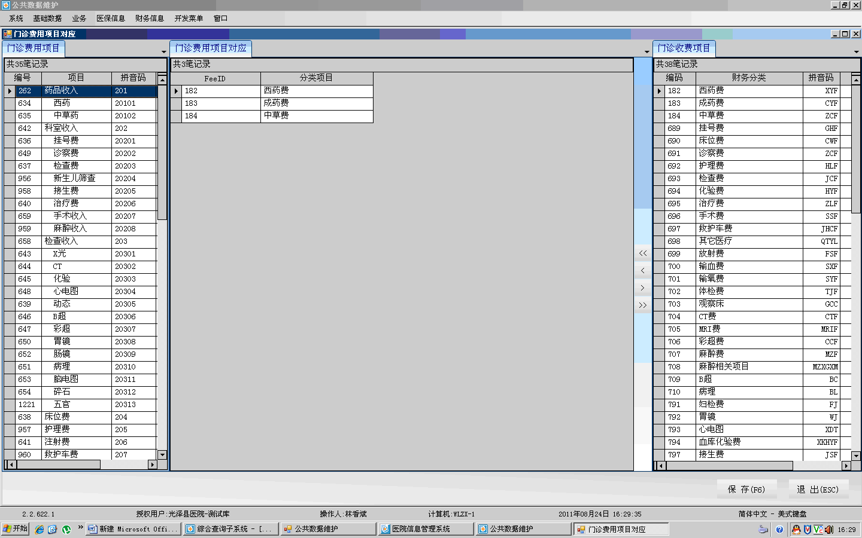Viewport: 862px width, 538px height.
Task: Select the 血库化验费 row in the right list
Action: (x=752, y=442)
